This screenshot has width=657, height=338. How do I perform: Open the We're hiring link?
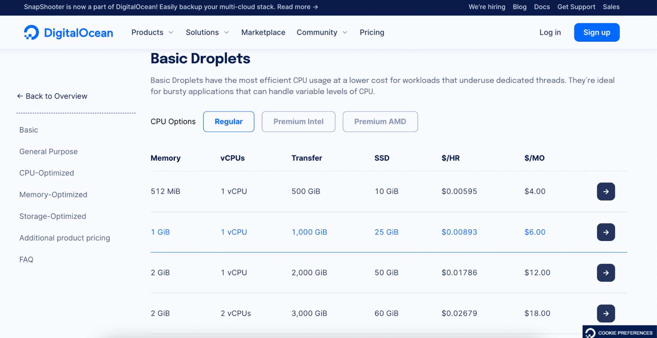pyautogui.click(x=487, y=7)
